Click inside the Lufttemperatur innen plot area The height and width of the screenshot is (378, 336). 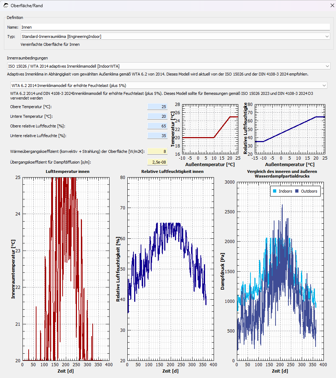(66, 269)
